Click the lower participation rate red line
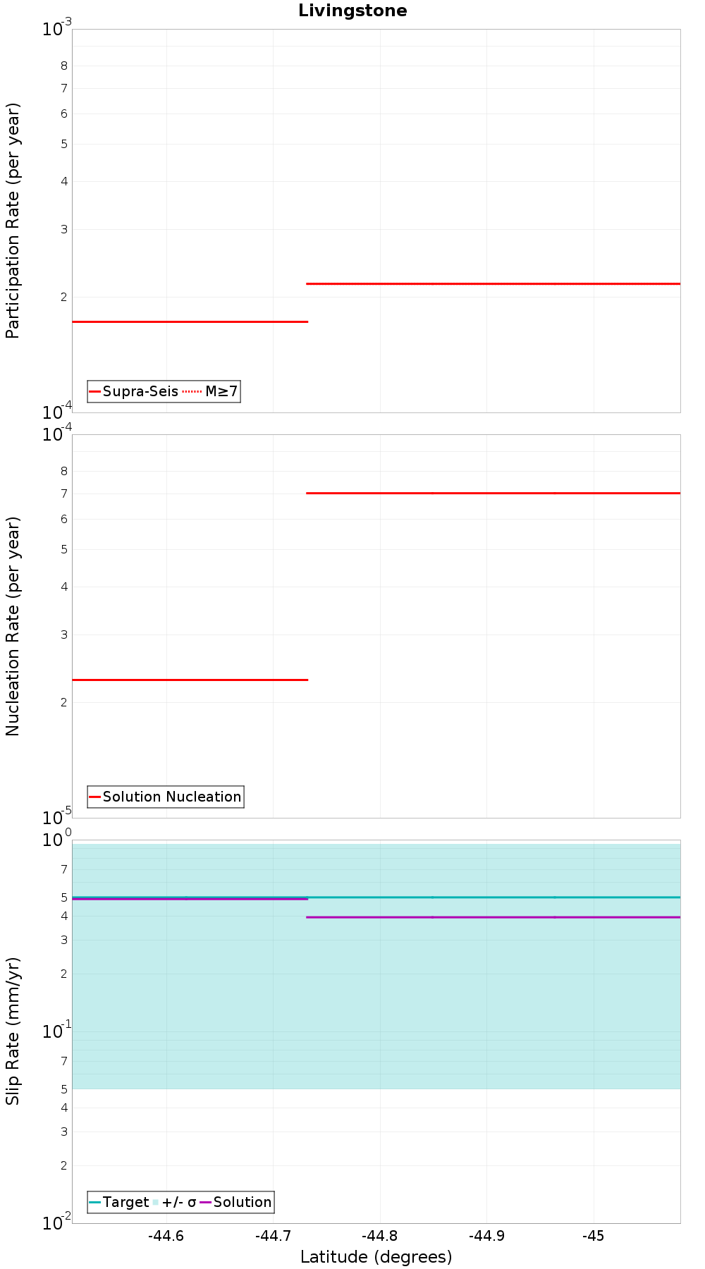 (190, 321)
